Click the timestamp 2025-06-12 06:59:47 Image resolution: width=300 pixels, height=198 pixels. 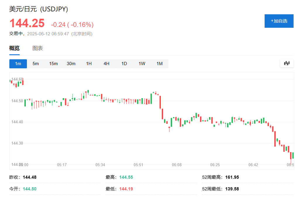click(48, 34)
